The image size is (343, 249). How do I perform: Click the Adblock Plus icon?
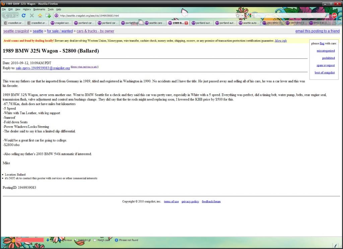(334, 15)
